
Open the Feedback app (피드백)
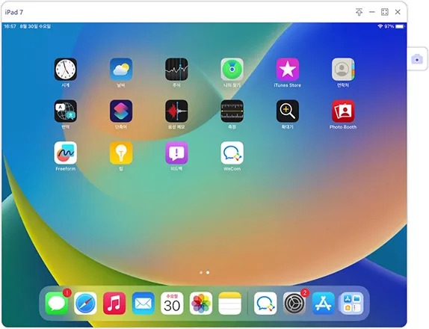[176, 153]
